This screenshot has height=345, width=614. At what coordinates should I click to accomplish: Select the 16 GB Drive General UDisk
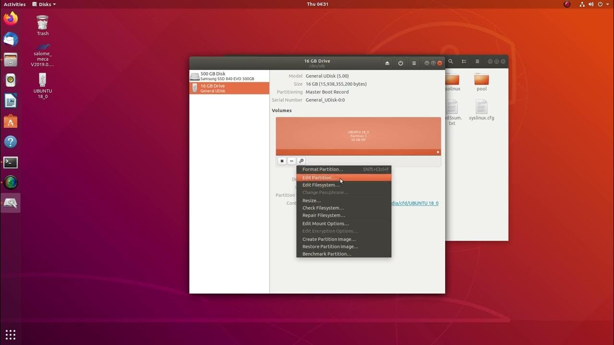click(x=229, y=88)
